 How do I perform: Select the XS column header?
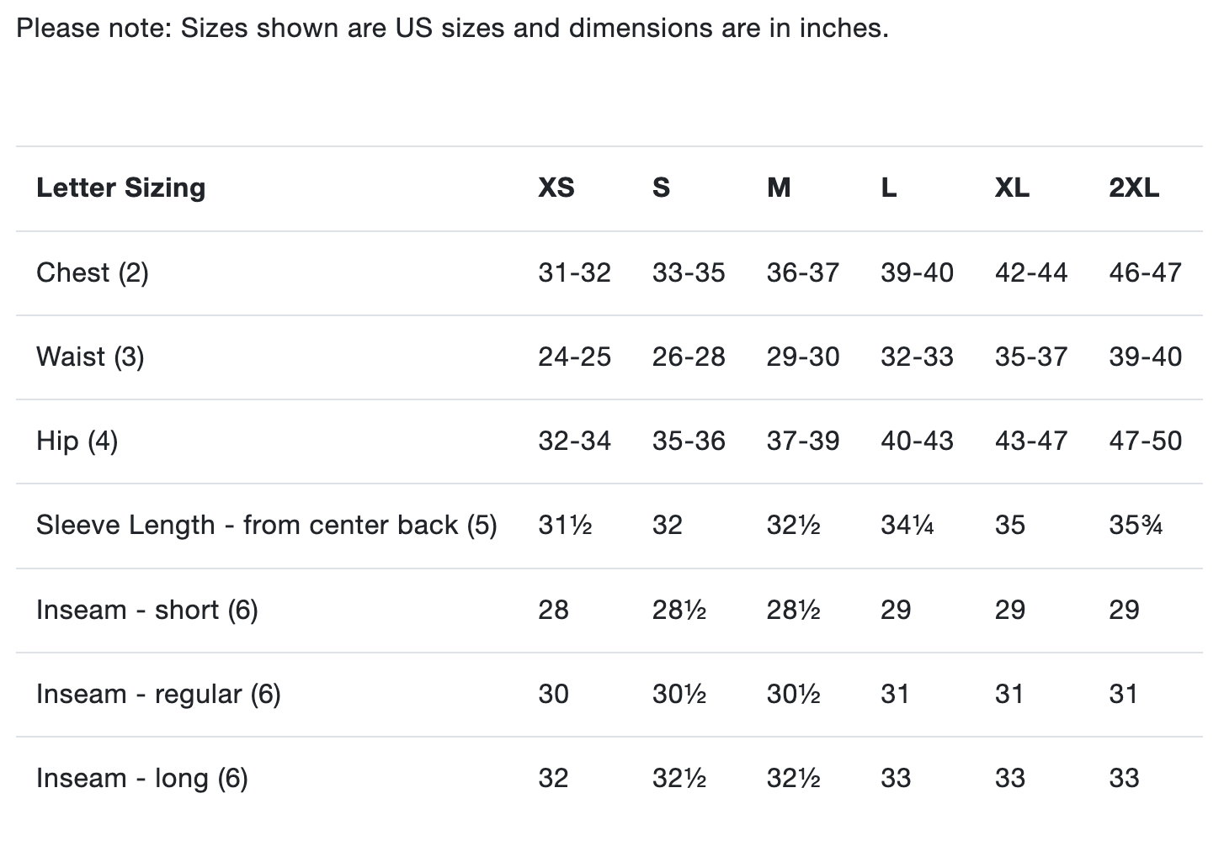pos(556,188)
